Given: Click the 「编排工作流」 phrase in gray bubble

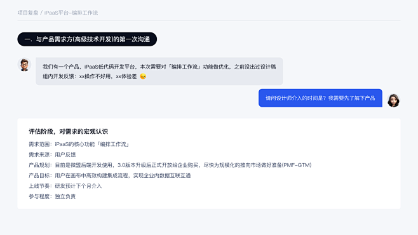Looking at the screenshot, I should point(184,67).
